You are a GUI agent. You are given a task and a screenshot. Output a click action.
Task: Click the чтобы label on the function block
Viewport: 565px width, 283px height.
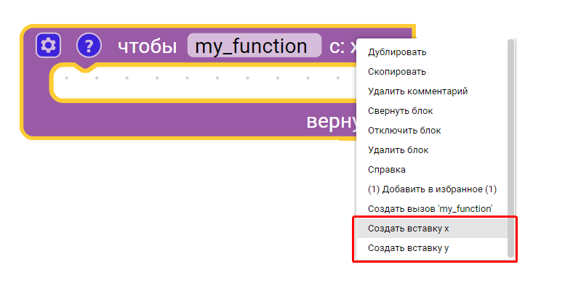click(x=148, y=46)
